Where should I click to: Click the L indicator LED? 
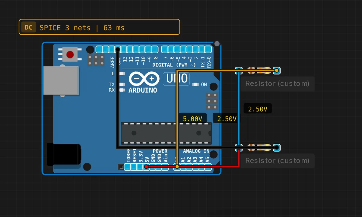coord(122,73)
